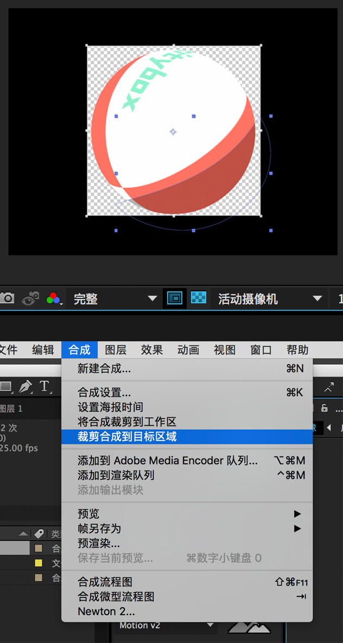Viewport: 343px width, 643px height.
Task: Choose 预渲染... menu entry
Action: click(x=187, y=543)
